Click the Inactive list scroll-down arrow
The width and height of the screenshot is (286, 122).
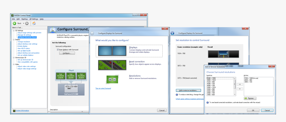pyautogui.click(x=234, y=95)
